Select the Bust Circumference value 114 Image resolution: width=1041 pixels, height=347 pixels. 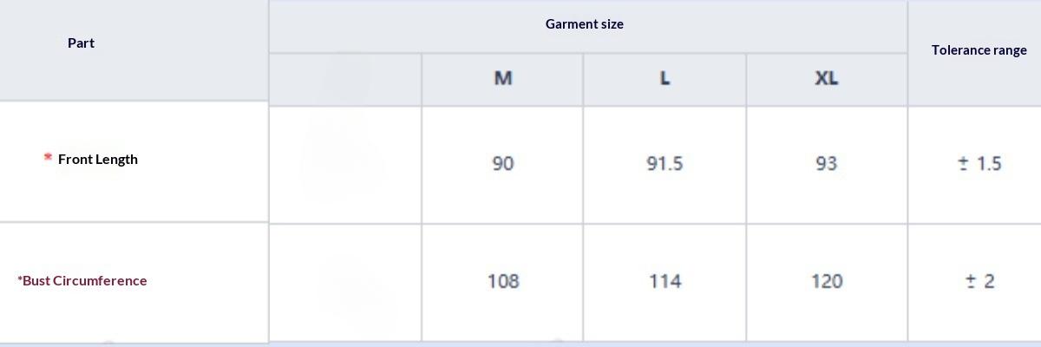[665, 282]
